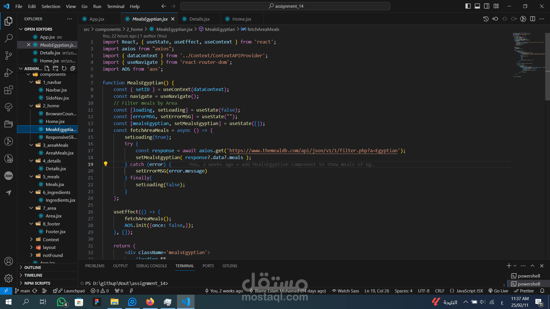
Task: Click the Split Editor Right icon
Action: coord(533,19)
